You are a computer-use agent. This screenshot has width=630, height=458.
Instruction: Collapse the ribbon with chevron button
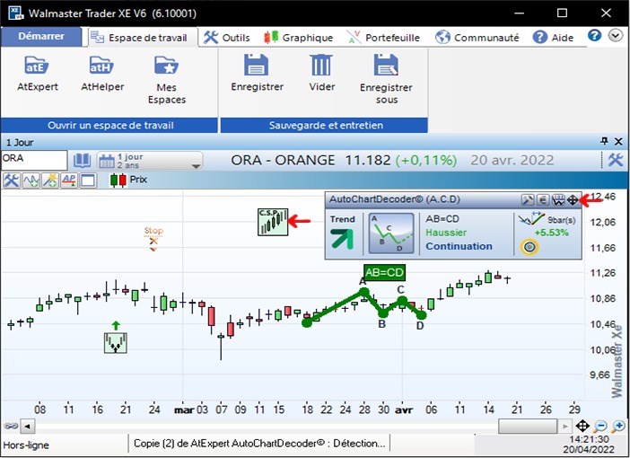click(x=615, y=35)
